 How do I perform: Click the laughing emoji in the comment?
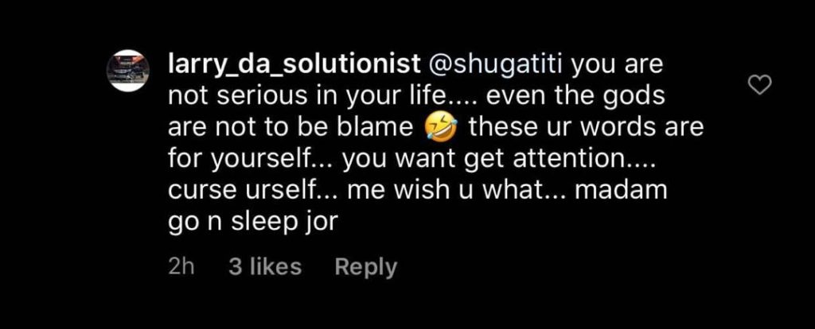441,128
